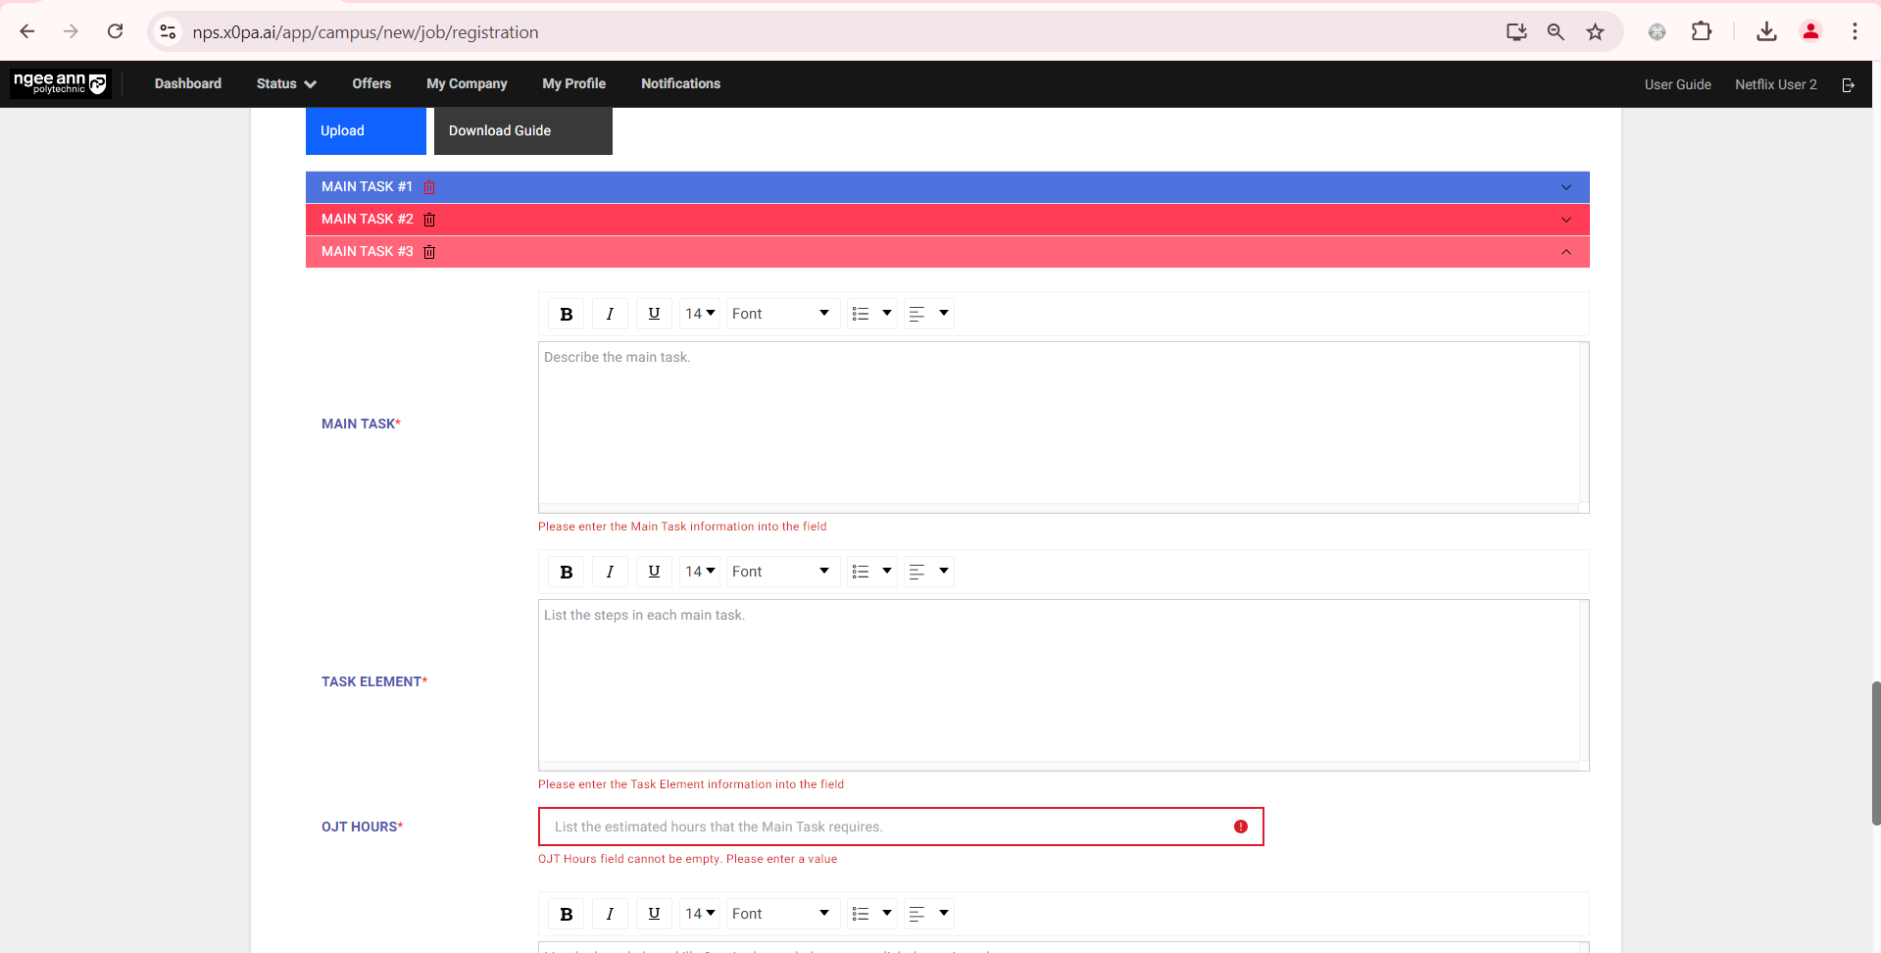Delete Main Task #2 using the trash icon
This screenshot has width=1881, height=953.
(x=429, y=219)
